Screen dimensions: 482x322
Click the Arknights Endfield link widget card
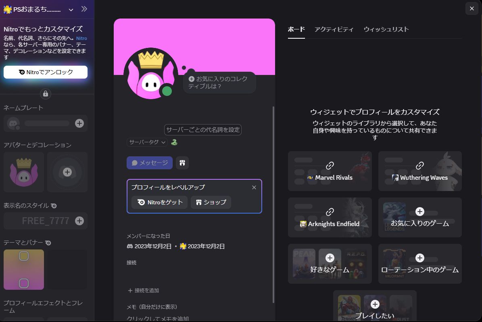pos(330,218)
